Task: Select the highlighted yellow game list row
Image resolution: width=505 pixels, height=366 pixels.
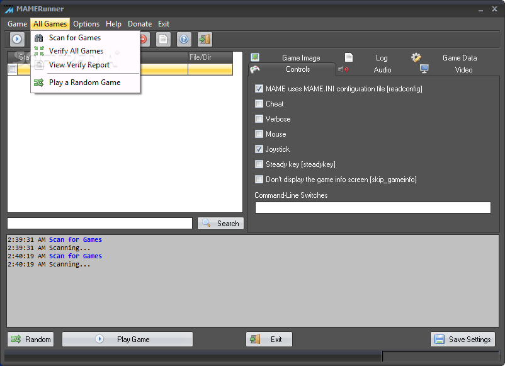Action: pos(120,69)
